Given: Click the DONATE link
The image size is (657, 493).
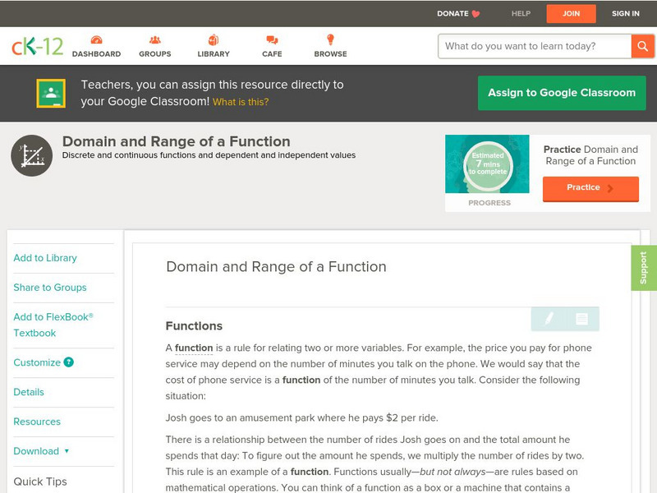Looking at the screenshot, I should 453,14.
